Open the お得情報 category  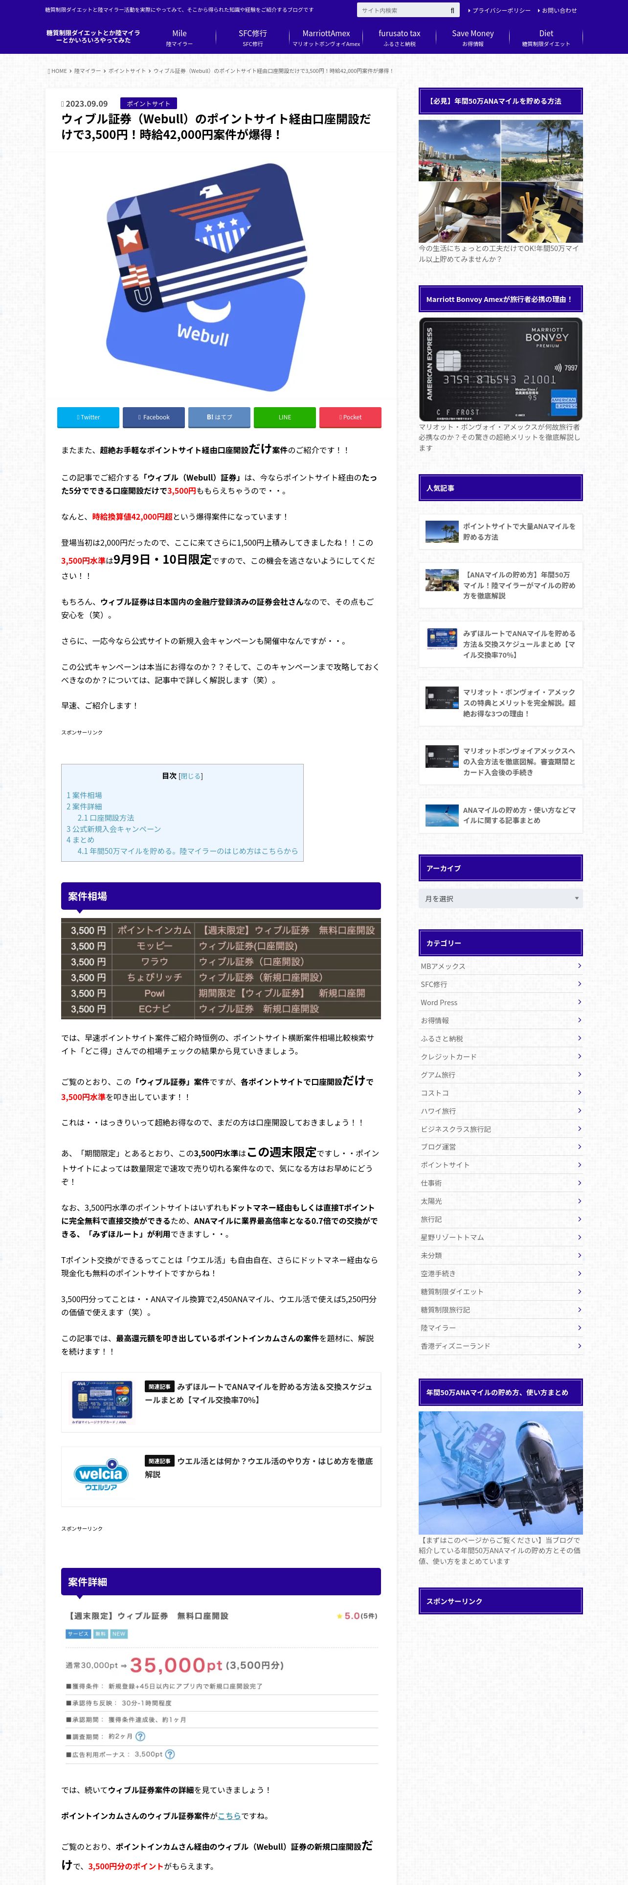[500, 1020]
